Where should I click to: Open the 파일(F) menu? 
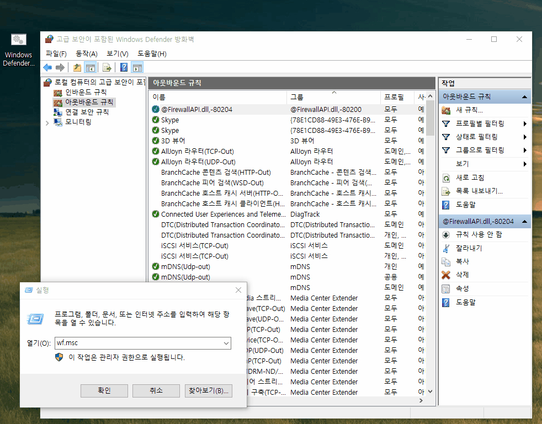(56, 53)
